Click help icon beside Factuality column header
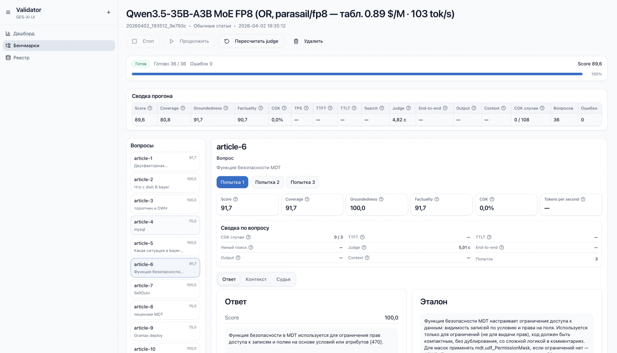This screenshot has width=617, height=353. coord(261,108)
